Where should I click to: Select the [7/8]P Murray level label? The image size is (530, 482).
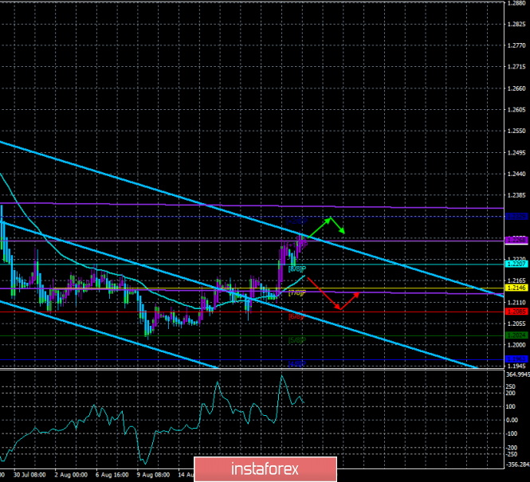(296, 293)
